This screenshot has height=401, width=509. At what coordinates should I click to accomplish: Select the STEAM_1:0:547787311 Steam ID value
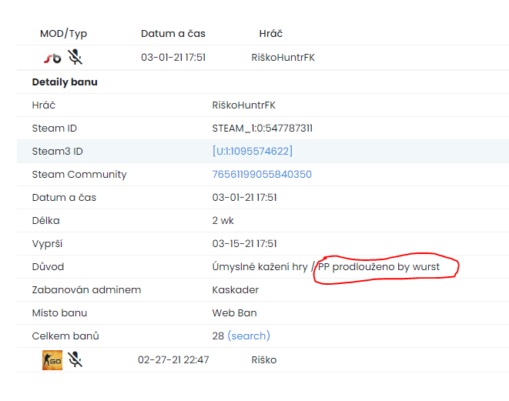(x=262, y=128)
